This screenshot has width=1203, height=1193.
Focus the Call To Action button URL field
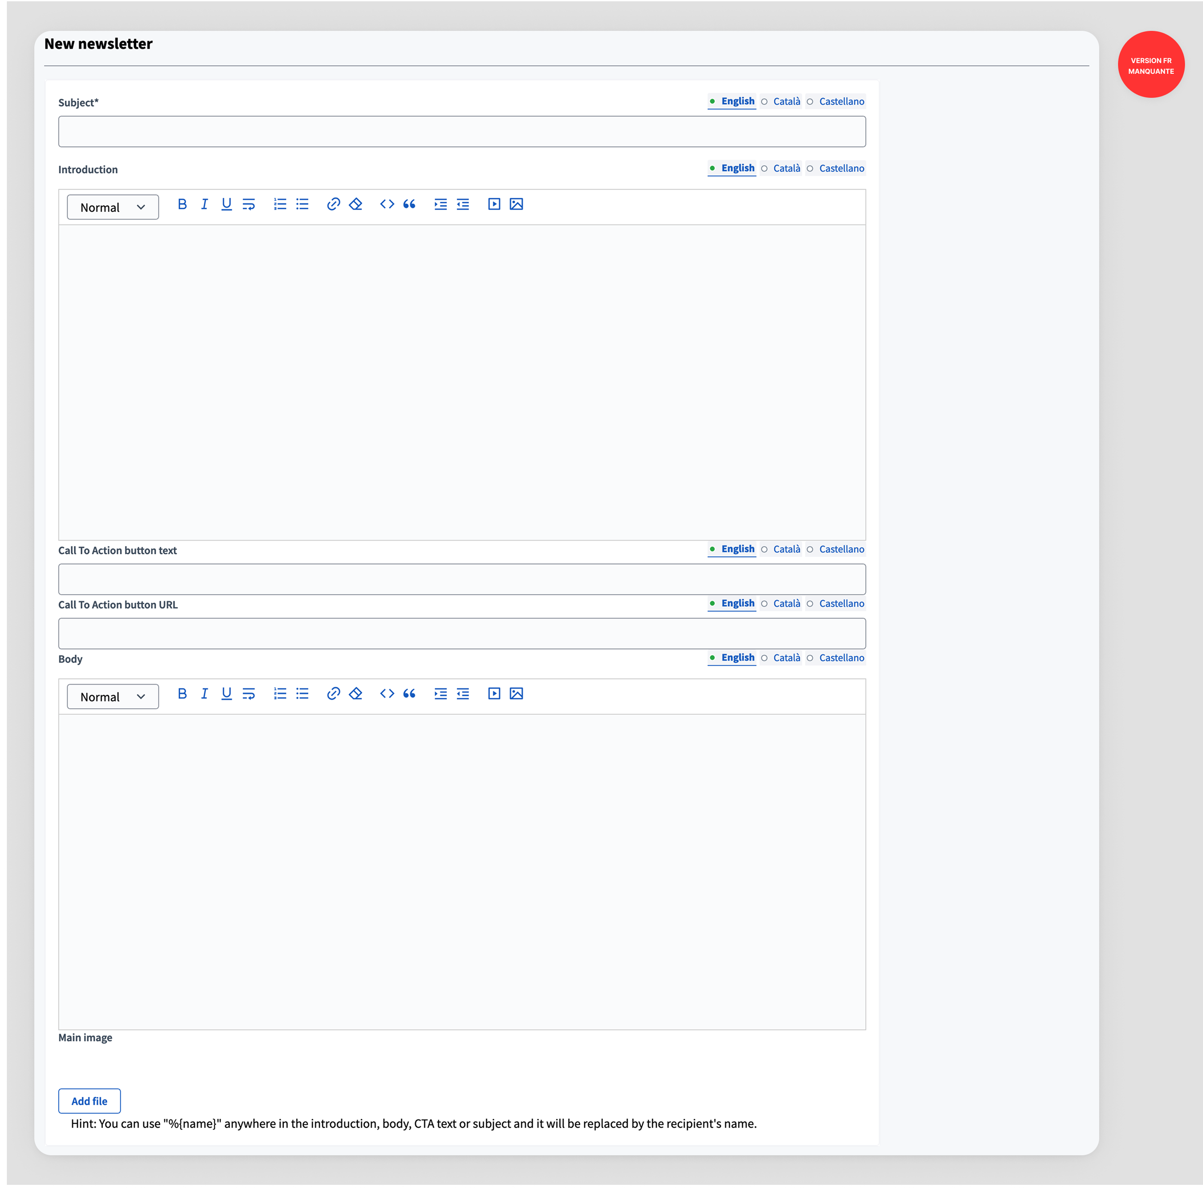click(x=462, y=633)
